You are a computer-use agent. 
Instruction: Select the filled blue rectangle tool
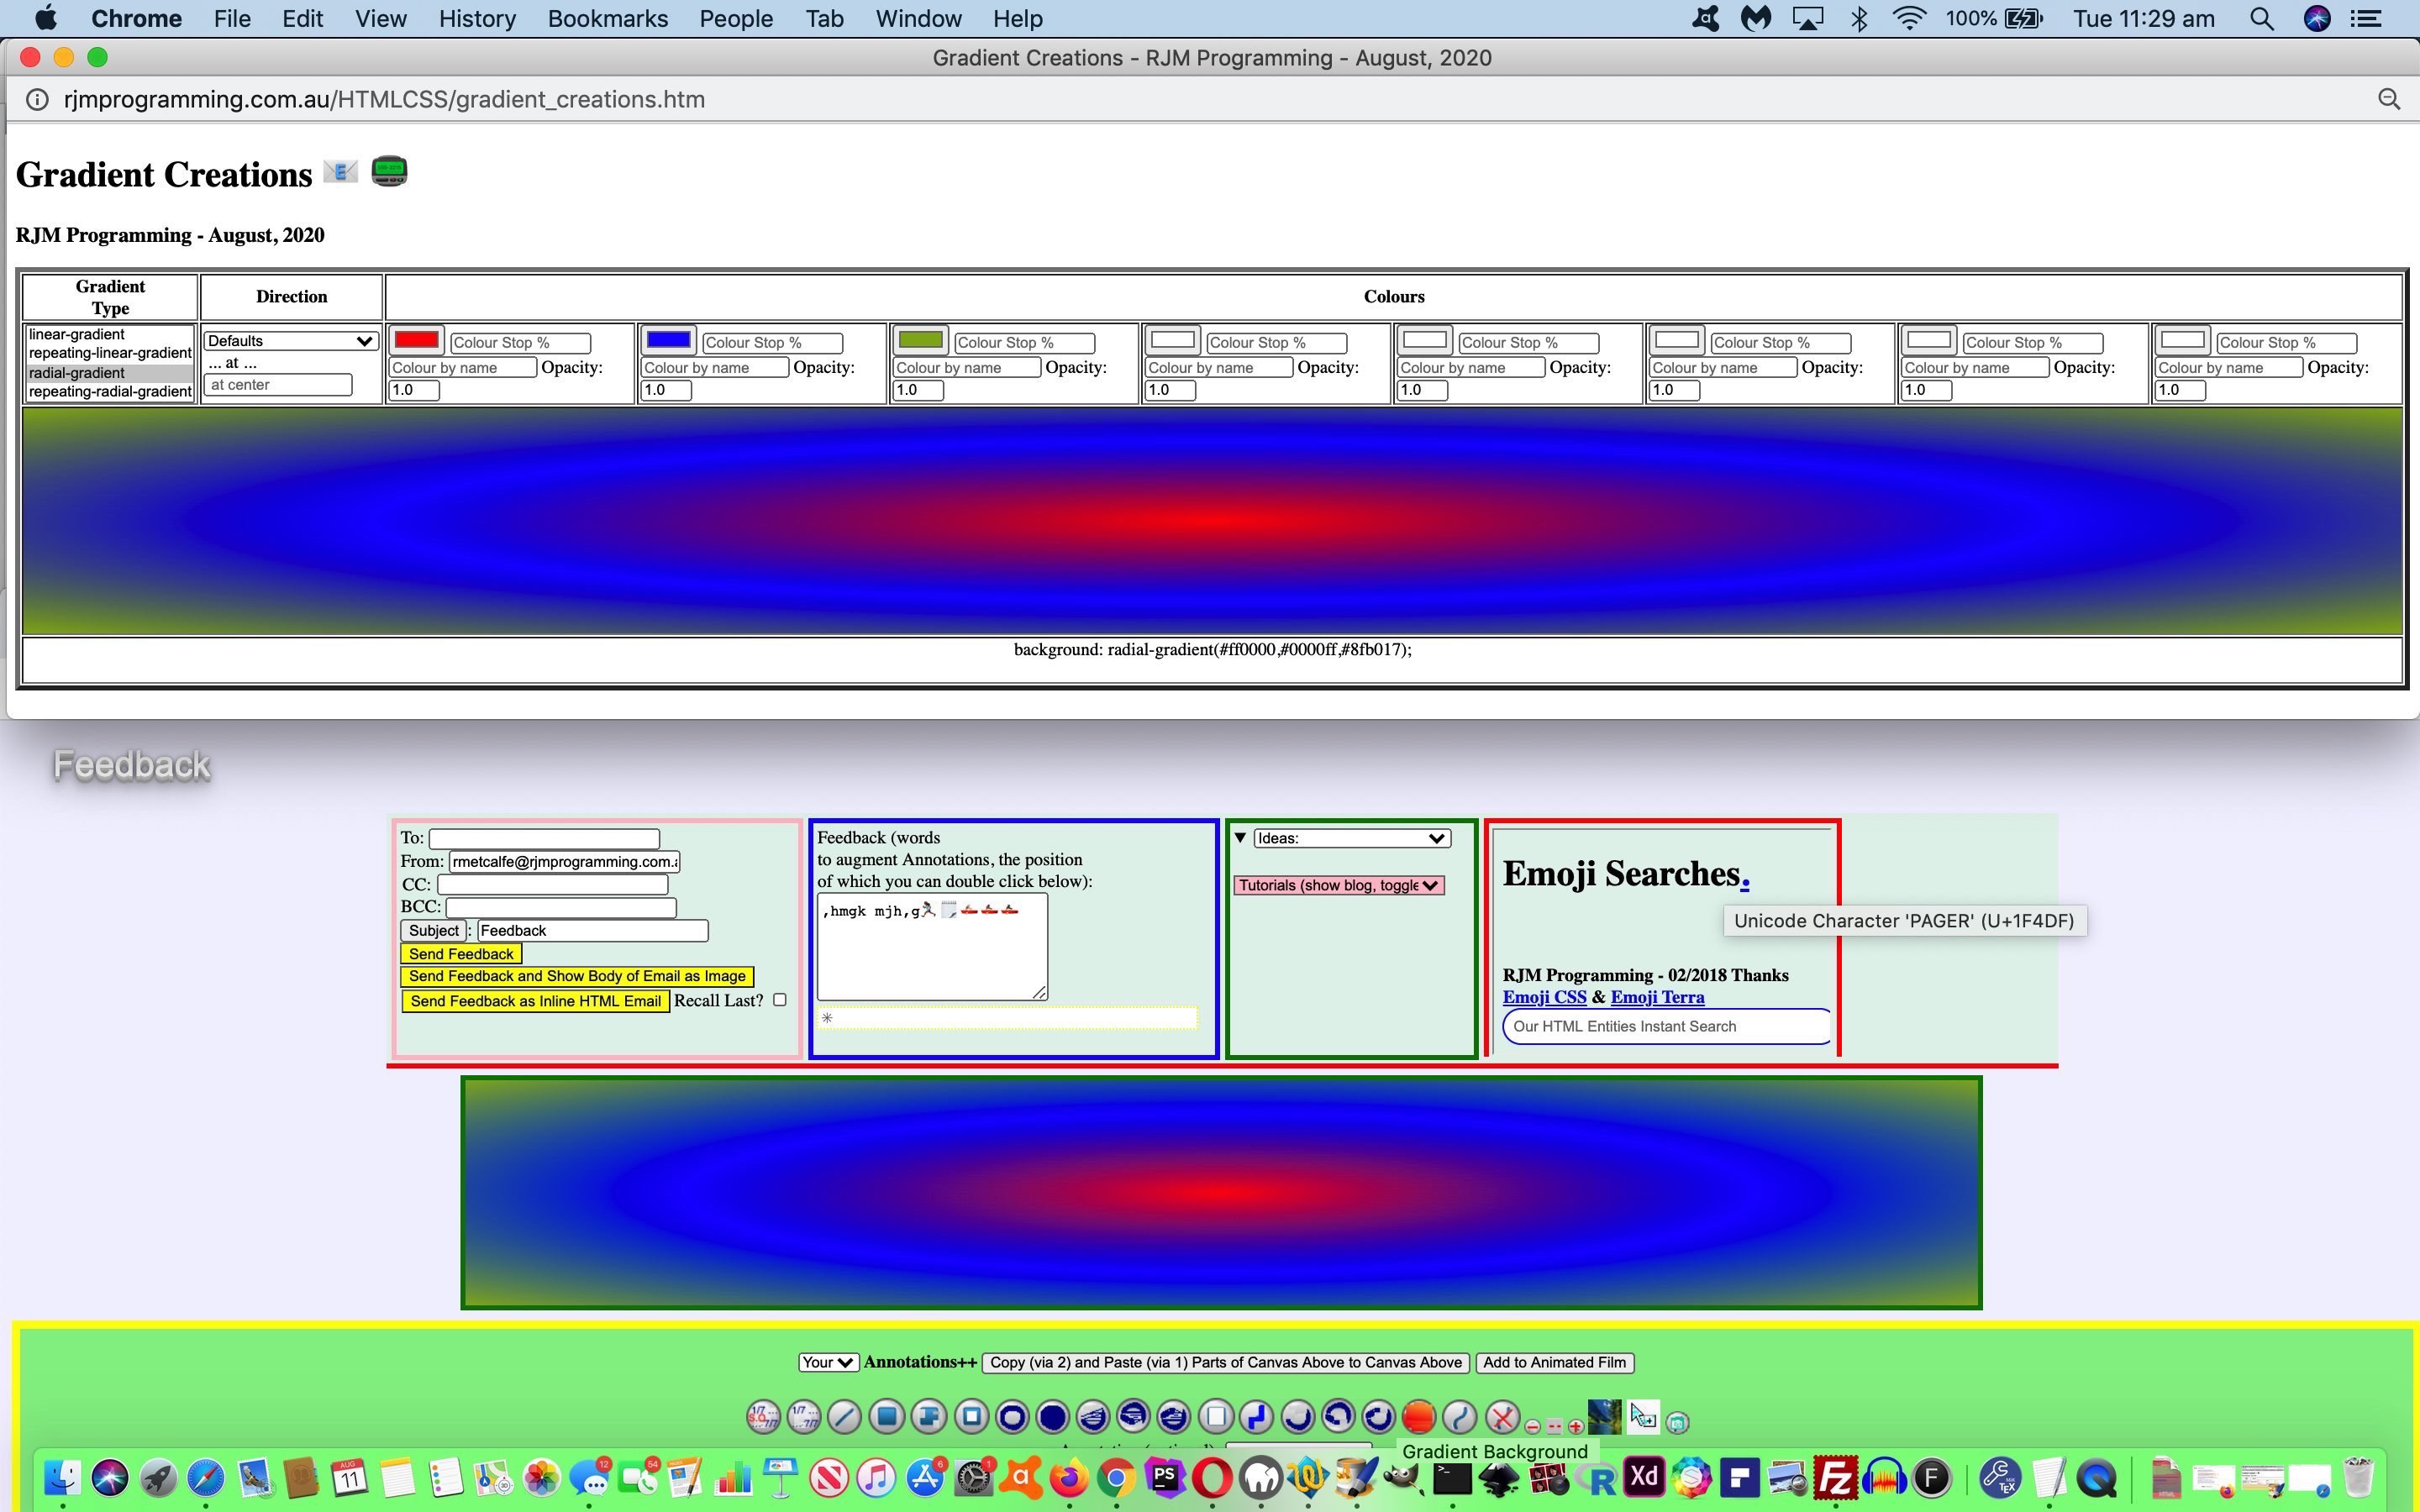tap(886, 1416)
